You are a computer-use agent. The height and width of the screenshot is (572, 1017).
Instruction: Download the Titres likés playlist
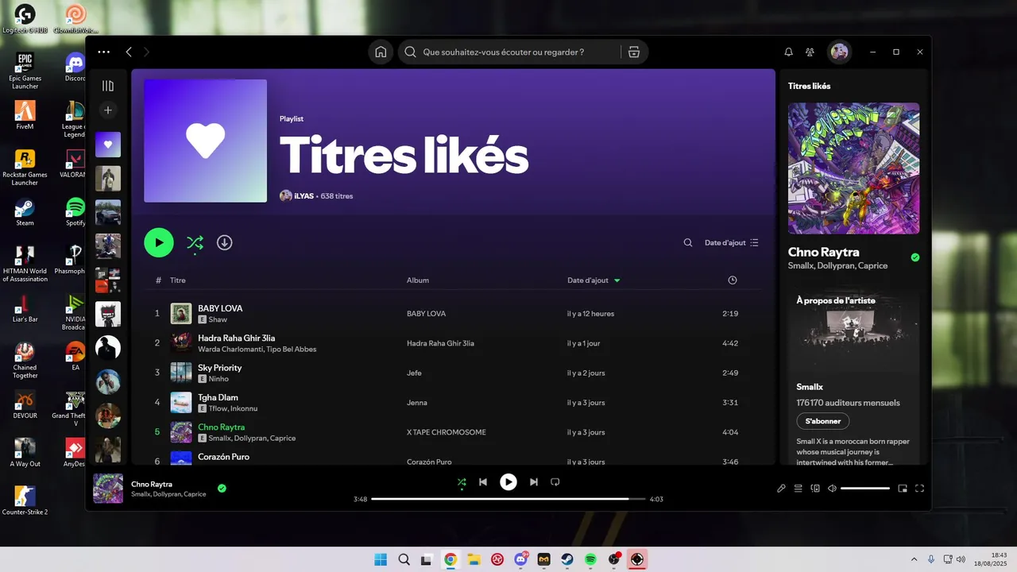click(225, 242)
